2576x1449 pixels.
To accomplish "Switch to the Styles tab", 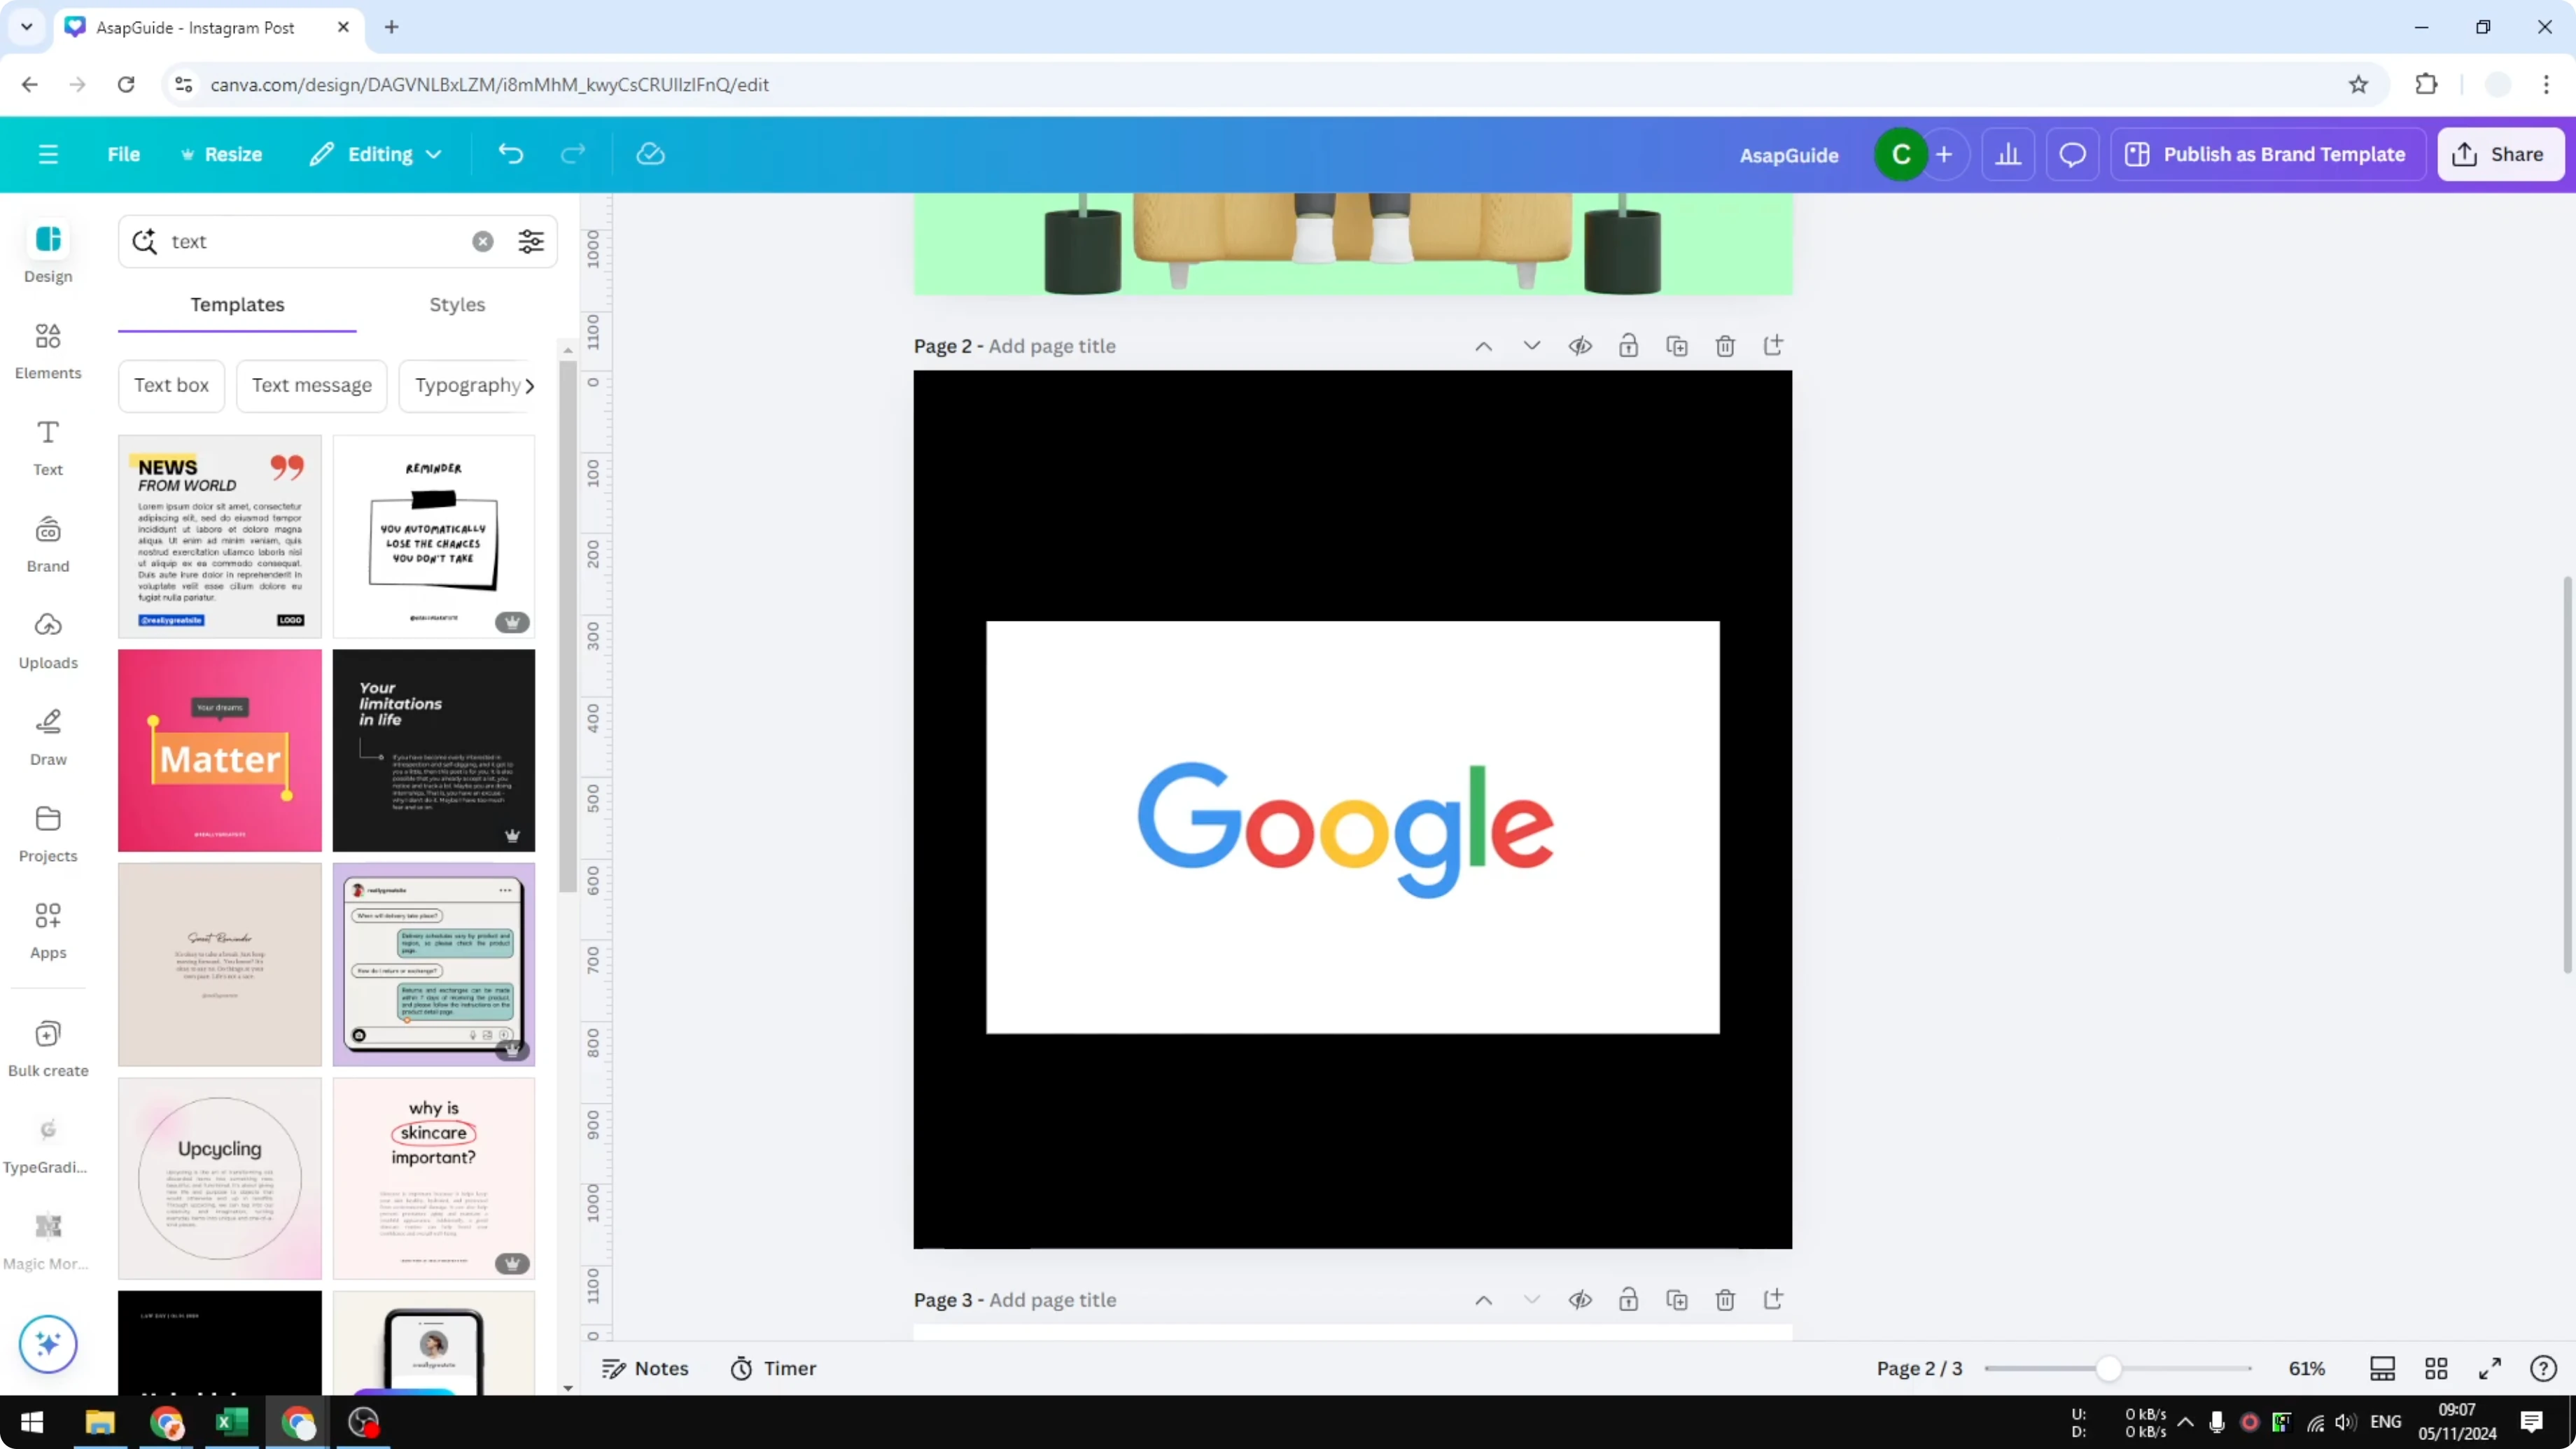I will coord(457,305).
